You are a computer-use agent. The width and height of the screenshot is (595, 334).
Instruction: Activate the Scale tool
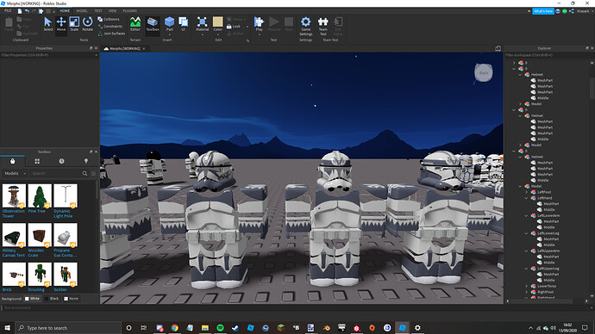point(74,24)
